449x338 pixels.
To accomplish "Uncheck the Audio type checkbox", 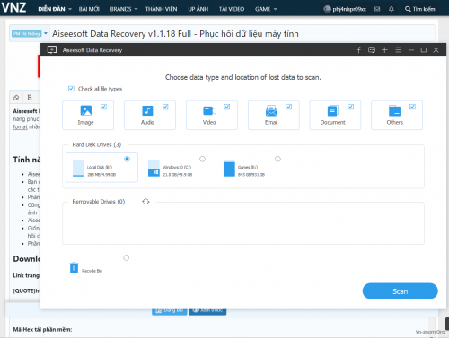I will [x=165, y=107].
